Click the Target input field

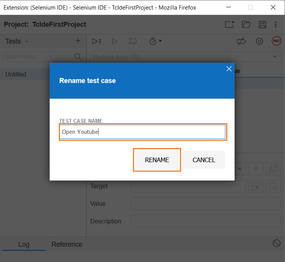pos(188,186)
